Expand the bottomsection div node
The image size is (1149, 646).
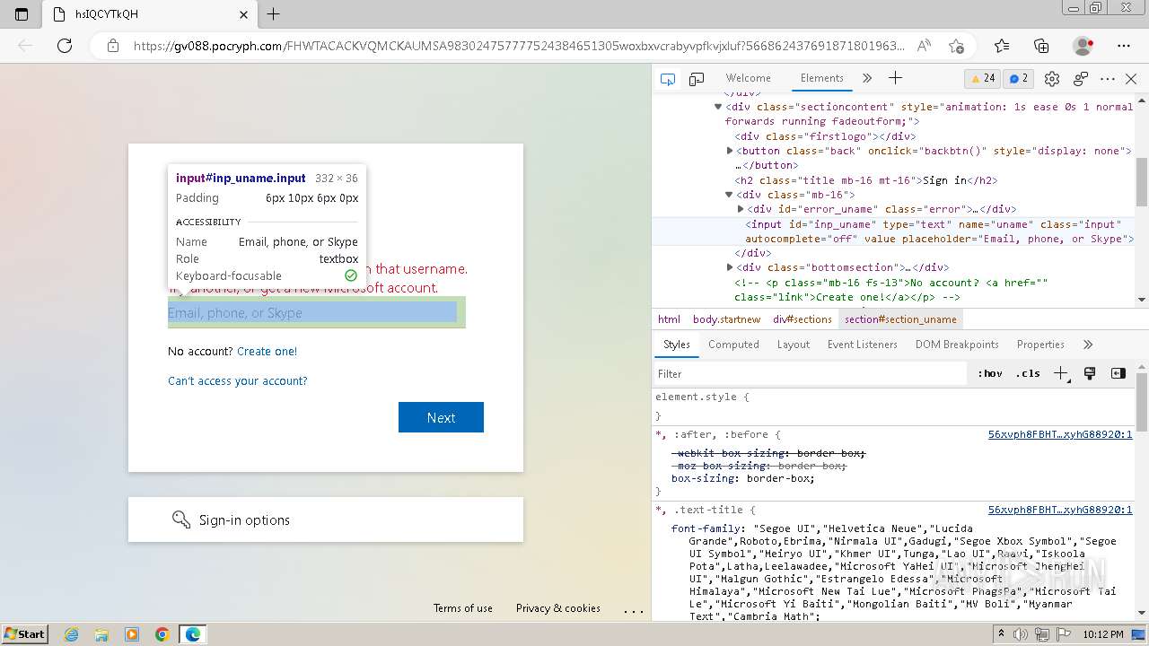click(x=730, y=267)
